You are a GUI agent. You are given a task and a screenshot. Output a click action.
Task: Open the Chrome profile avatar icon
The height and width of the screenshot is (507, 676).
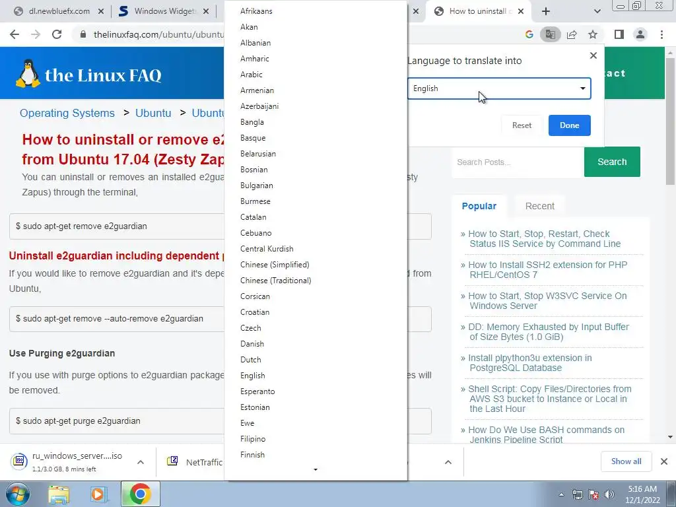(640, 34)
